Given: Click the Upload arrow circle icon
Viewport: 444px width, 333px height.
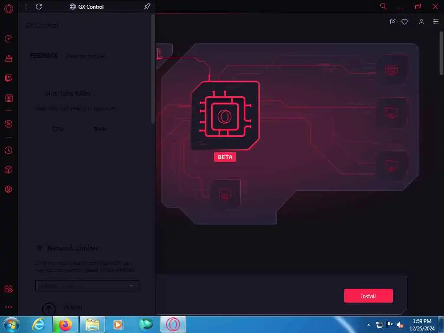Looking at the screenshot, I should pyautogui.click(x=49, y=309).
